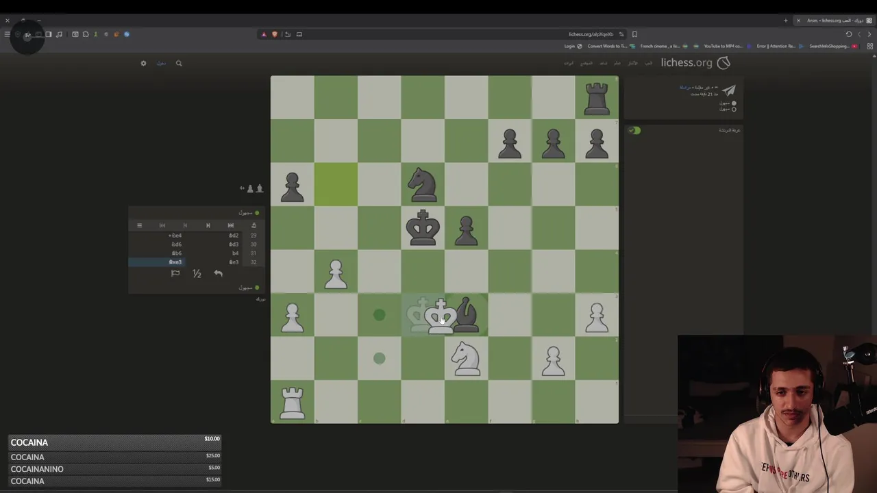The image size is (877, 493).
Task: Select move b4 on row 31
Action: [x=235, y=253]
